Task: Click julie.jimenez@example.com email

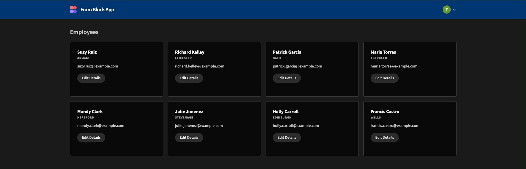Action: (199, 126)
